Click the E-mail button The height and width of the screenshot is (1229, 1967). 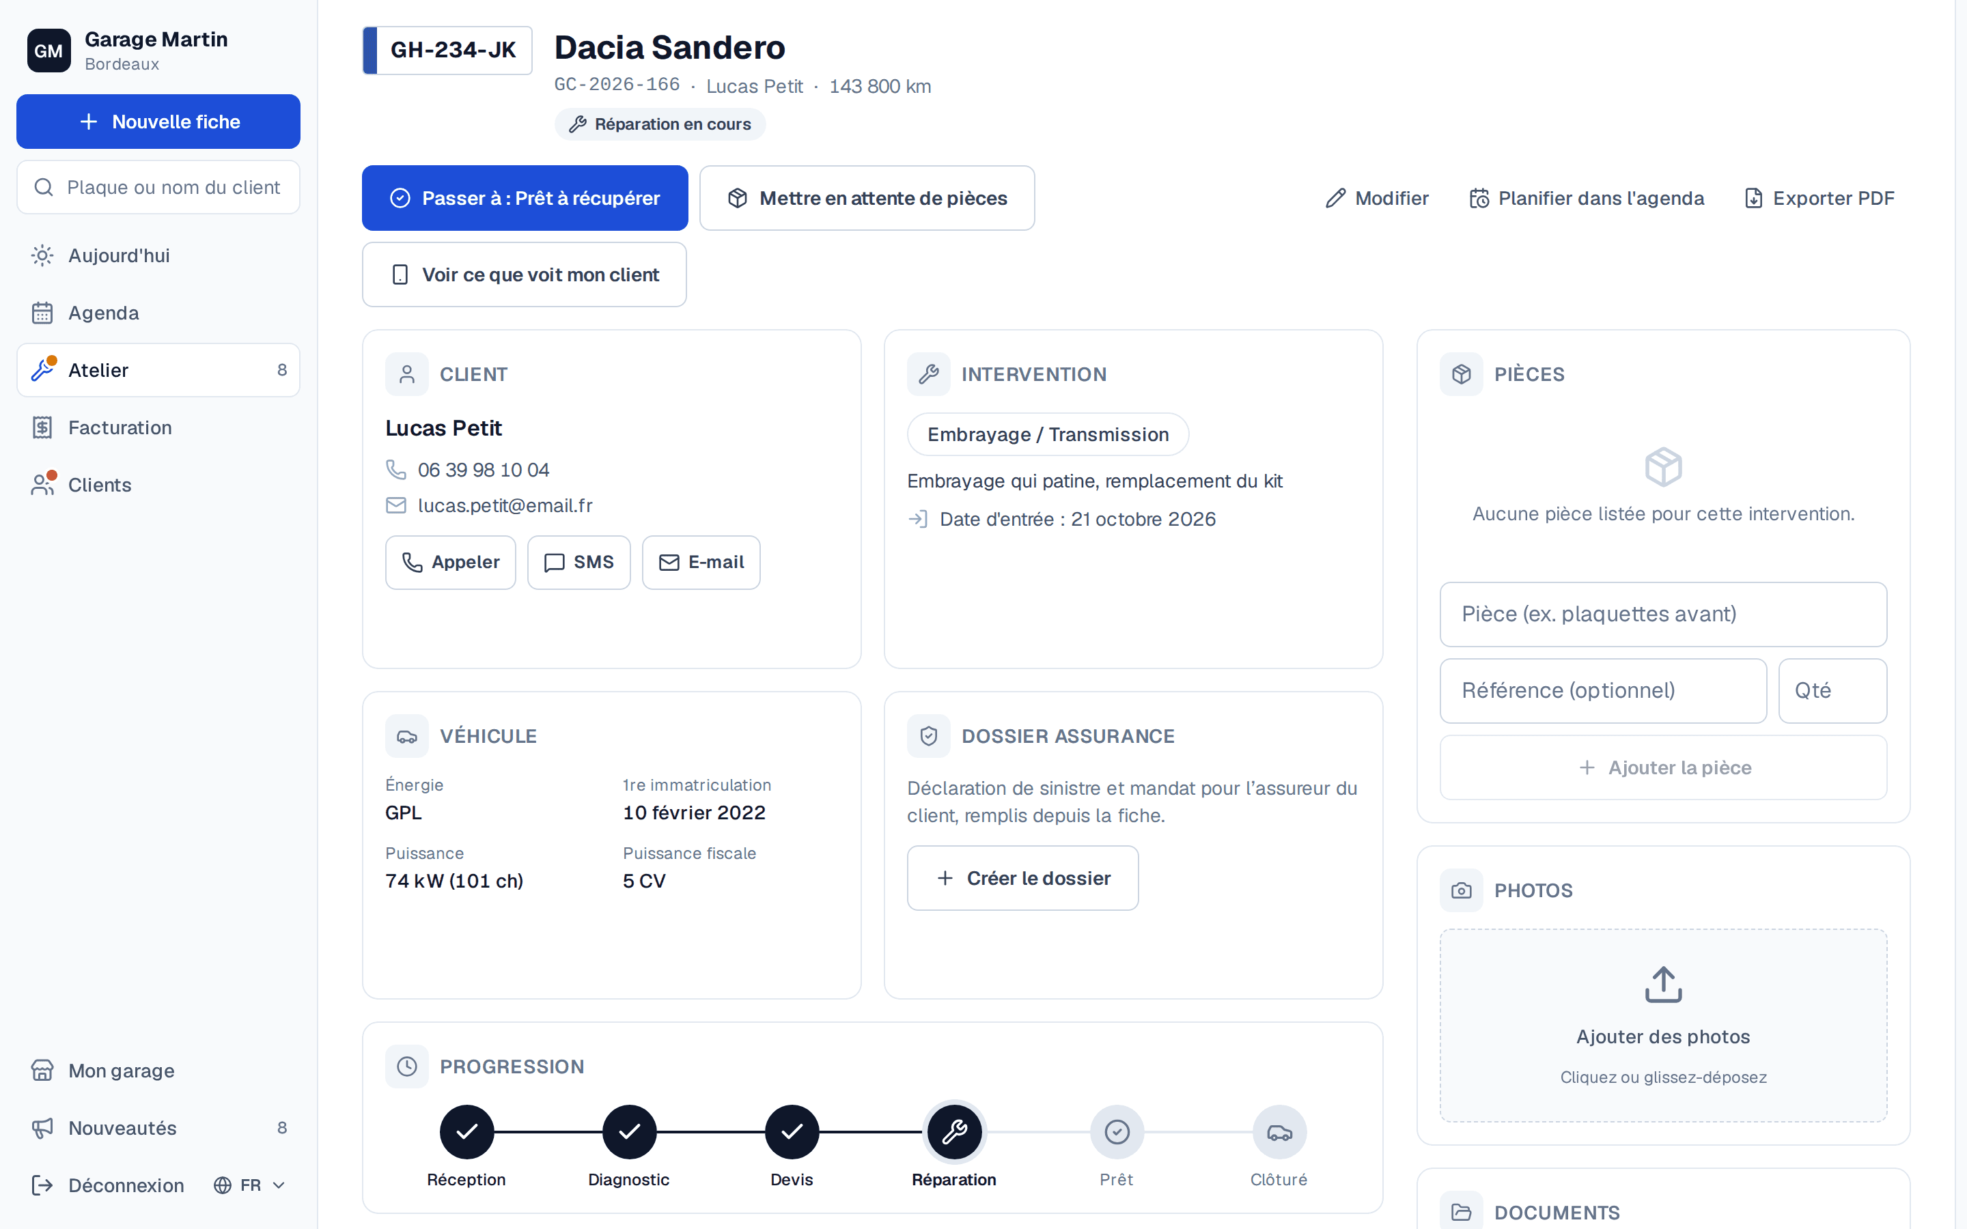701,563
